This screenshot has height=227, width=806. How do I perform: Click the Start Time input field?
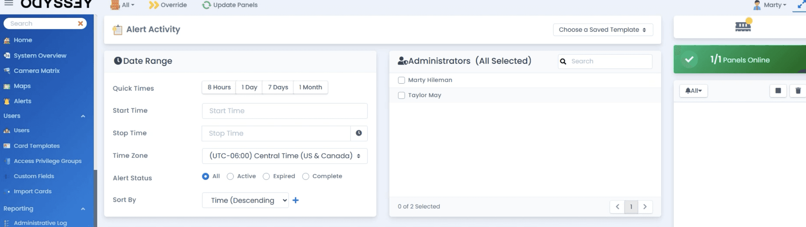[285, 111]
